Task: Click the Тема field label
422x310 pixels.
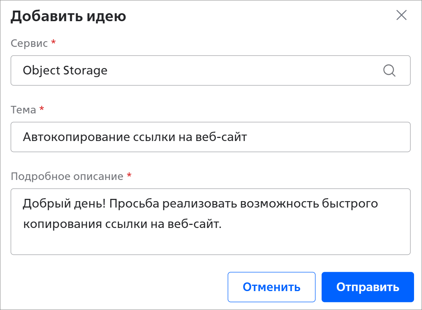Action: tap(23, 110)
